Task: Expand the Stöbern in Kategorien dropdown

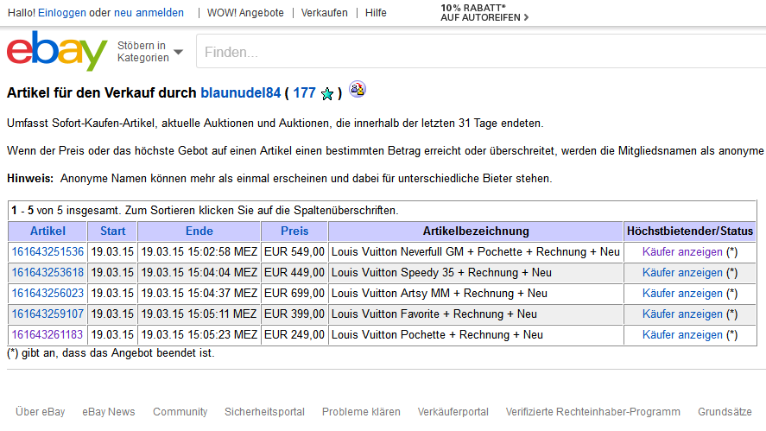Action: coord(150,51)
